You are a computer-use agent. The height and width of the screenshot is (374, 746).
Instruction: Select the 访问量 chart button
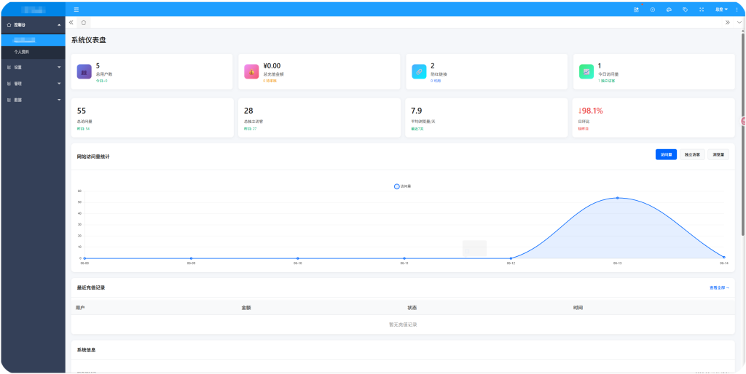(x=666, y=154)
